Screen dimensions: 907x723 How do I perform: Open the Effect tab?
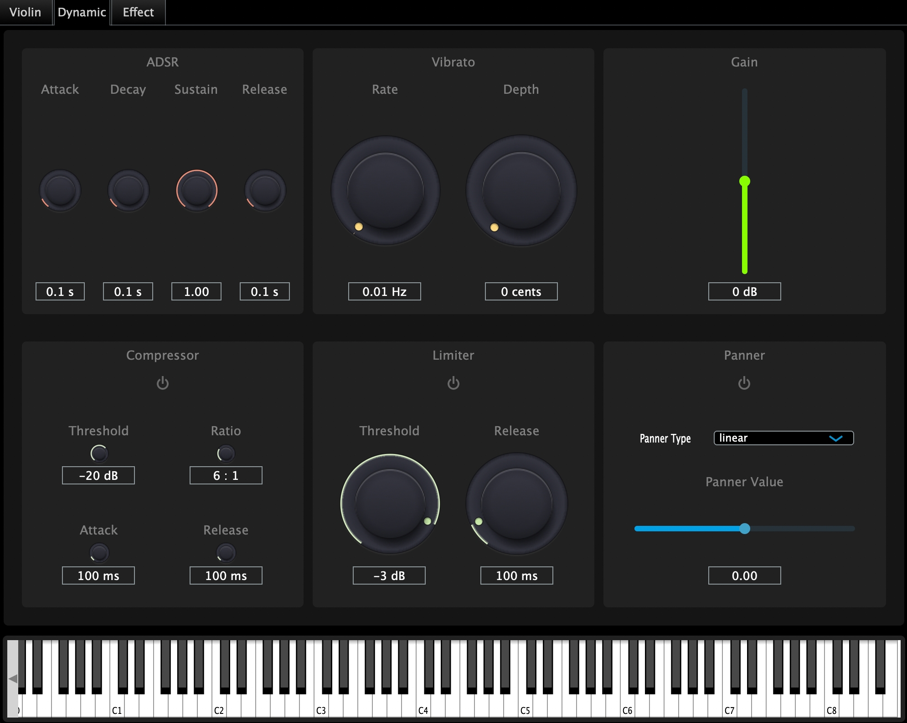138,12
